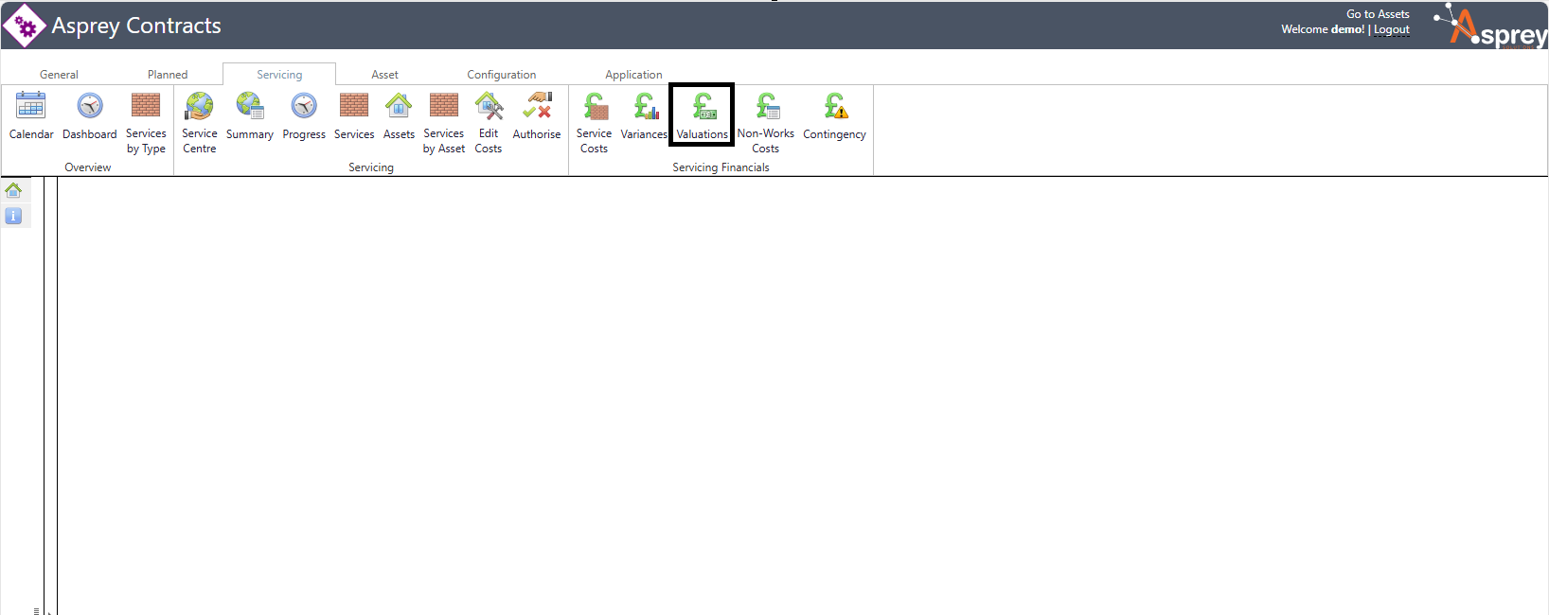Screen dimensions: 1549x615
Task: Switch to the Configuration tab
Action: [x=501, y=75]
